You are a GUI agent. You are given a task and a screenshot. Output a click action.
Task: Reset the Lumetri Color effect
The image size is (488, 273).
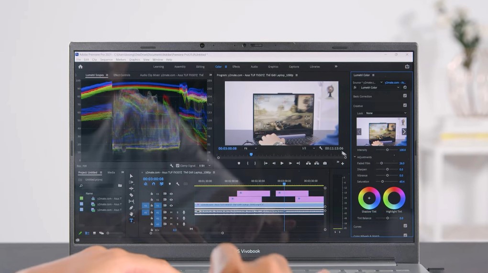[x=405, y=88]
